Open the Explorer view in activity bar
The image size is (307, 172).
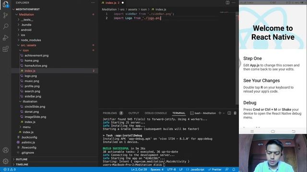(x=5, y=4)
